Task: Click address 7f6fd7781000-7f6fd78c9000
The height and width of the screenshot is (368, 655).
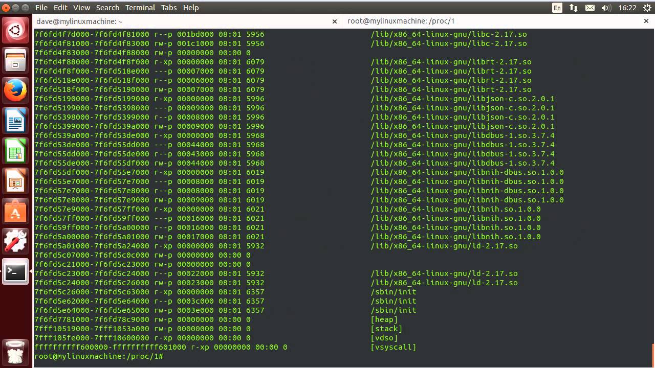Action: click(x=92, y=319)
